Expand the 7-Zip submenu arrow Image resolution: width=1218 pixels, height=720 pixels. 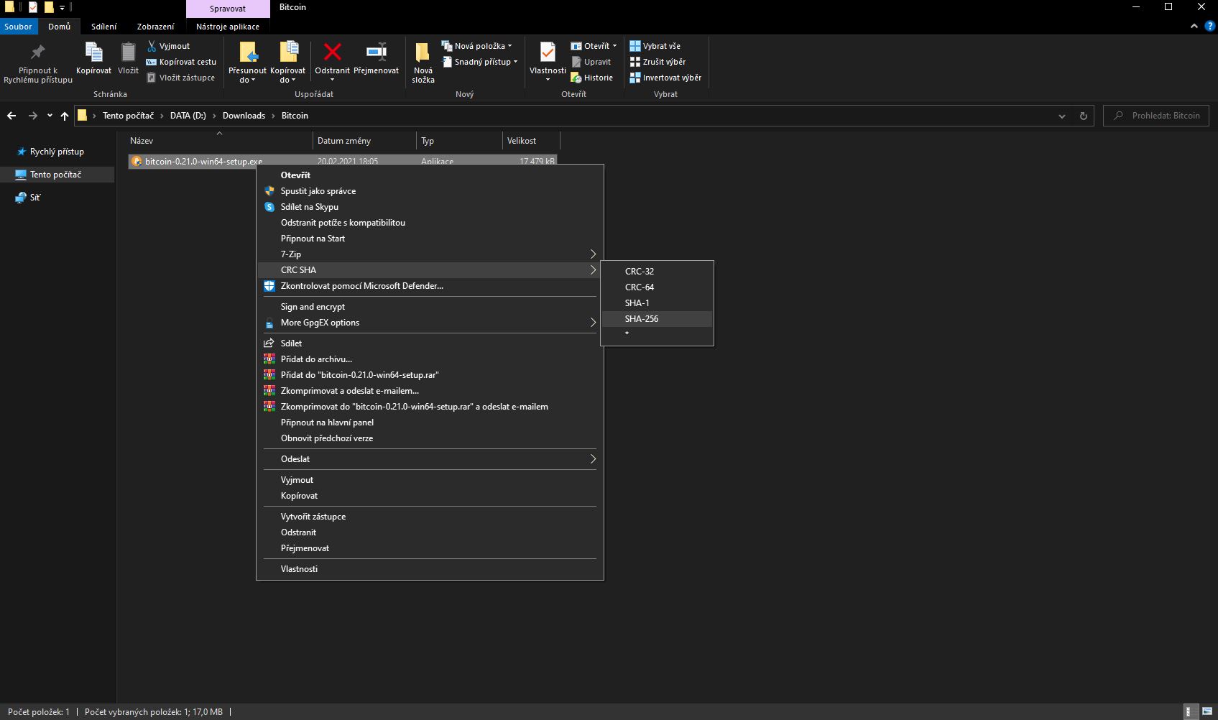tap(593, 254)
